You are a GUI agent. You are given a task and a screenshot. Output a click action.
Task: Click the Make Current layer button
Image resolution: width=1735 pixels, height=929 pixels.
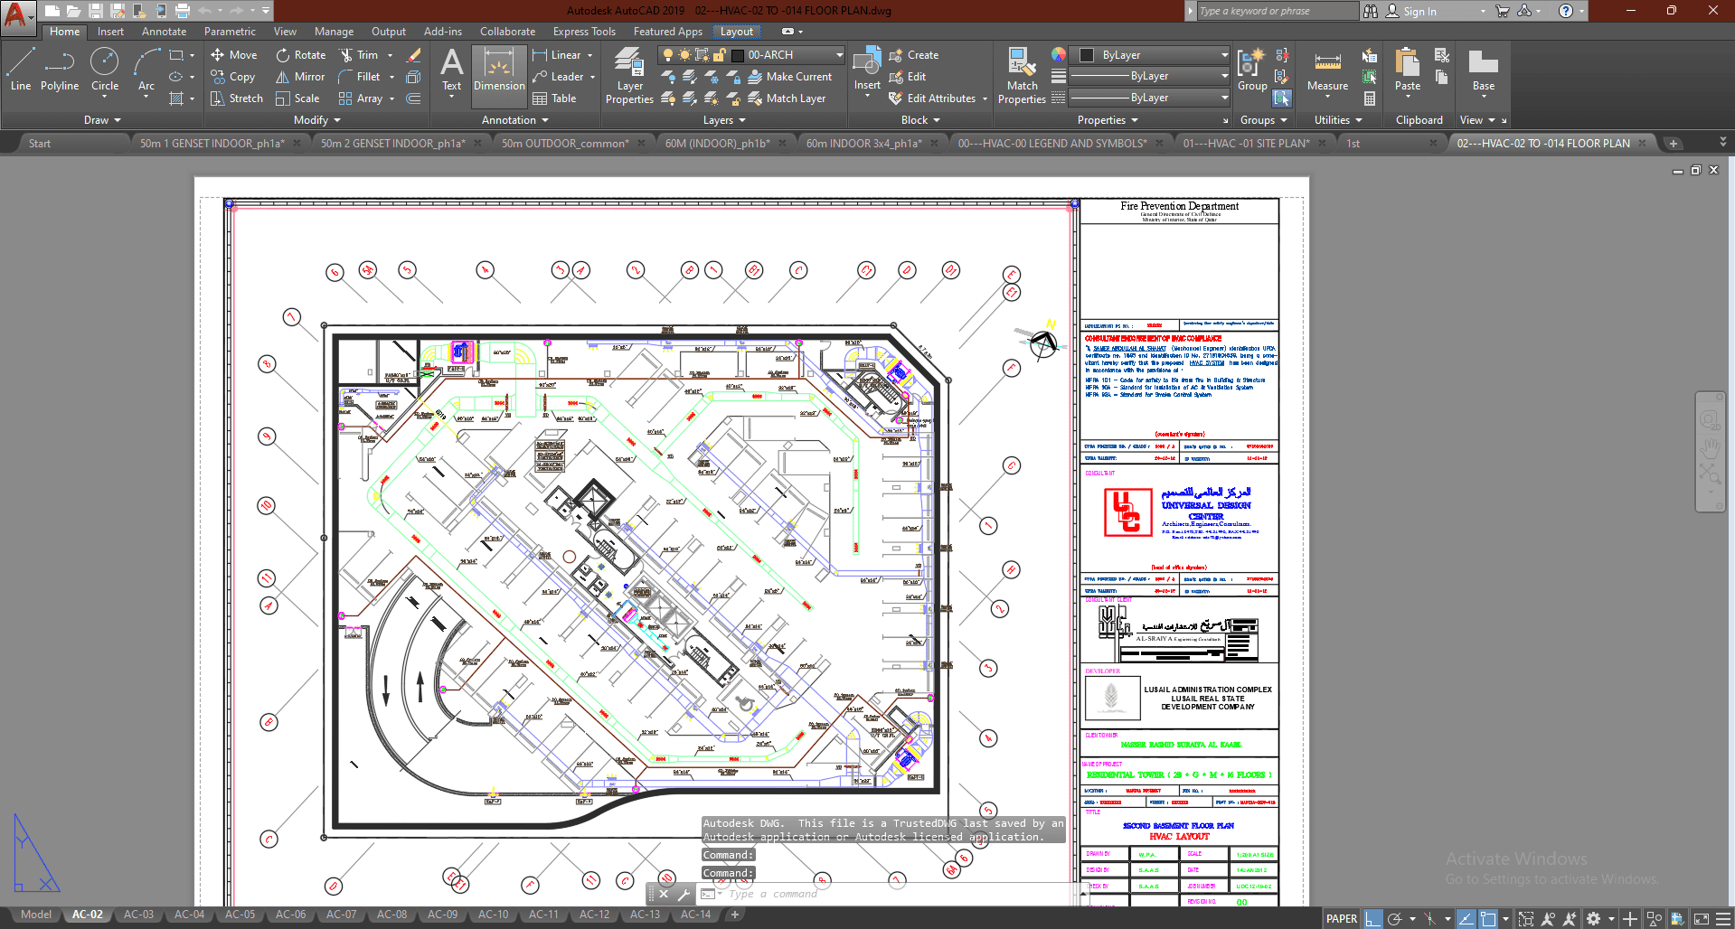[789, 77]
